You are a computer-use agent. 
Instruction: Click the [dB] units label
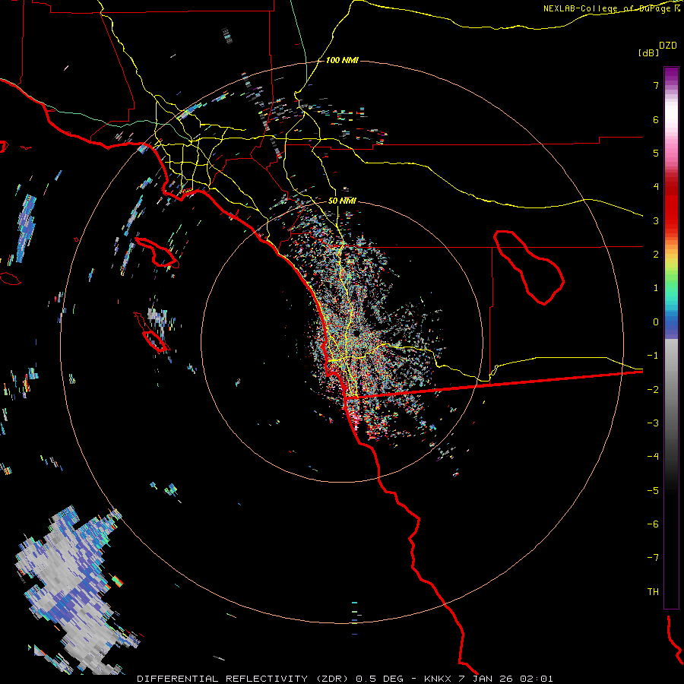tap(649, 52)
